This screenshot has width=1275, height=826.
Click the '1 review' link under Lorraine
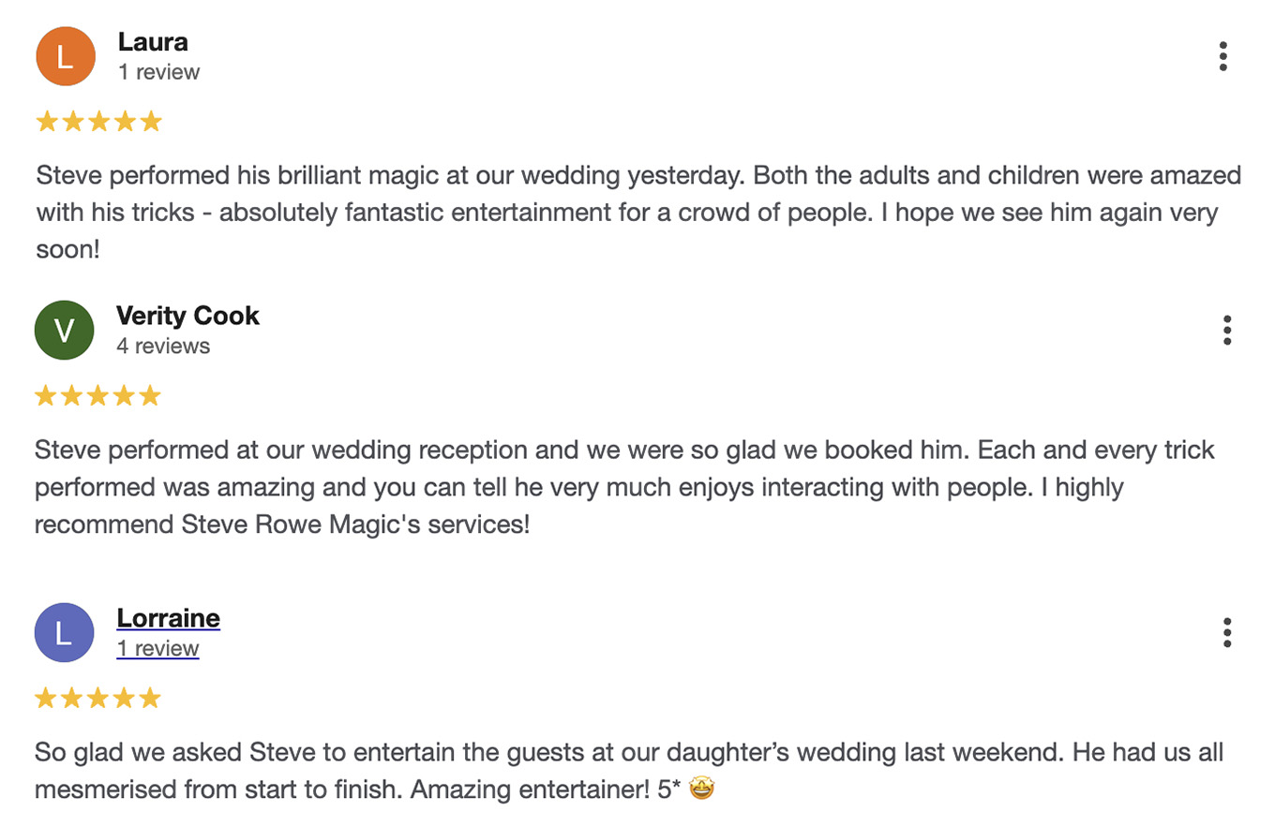[x=157, y=648]
